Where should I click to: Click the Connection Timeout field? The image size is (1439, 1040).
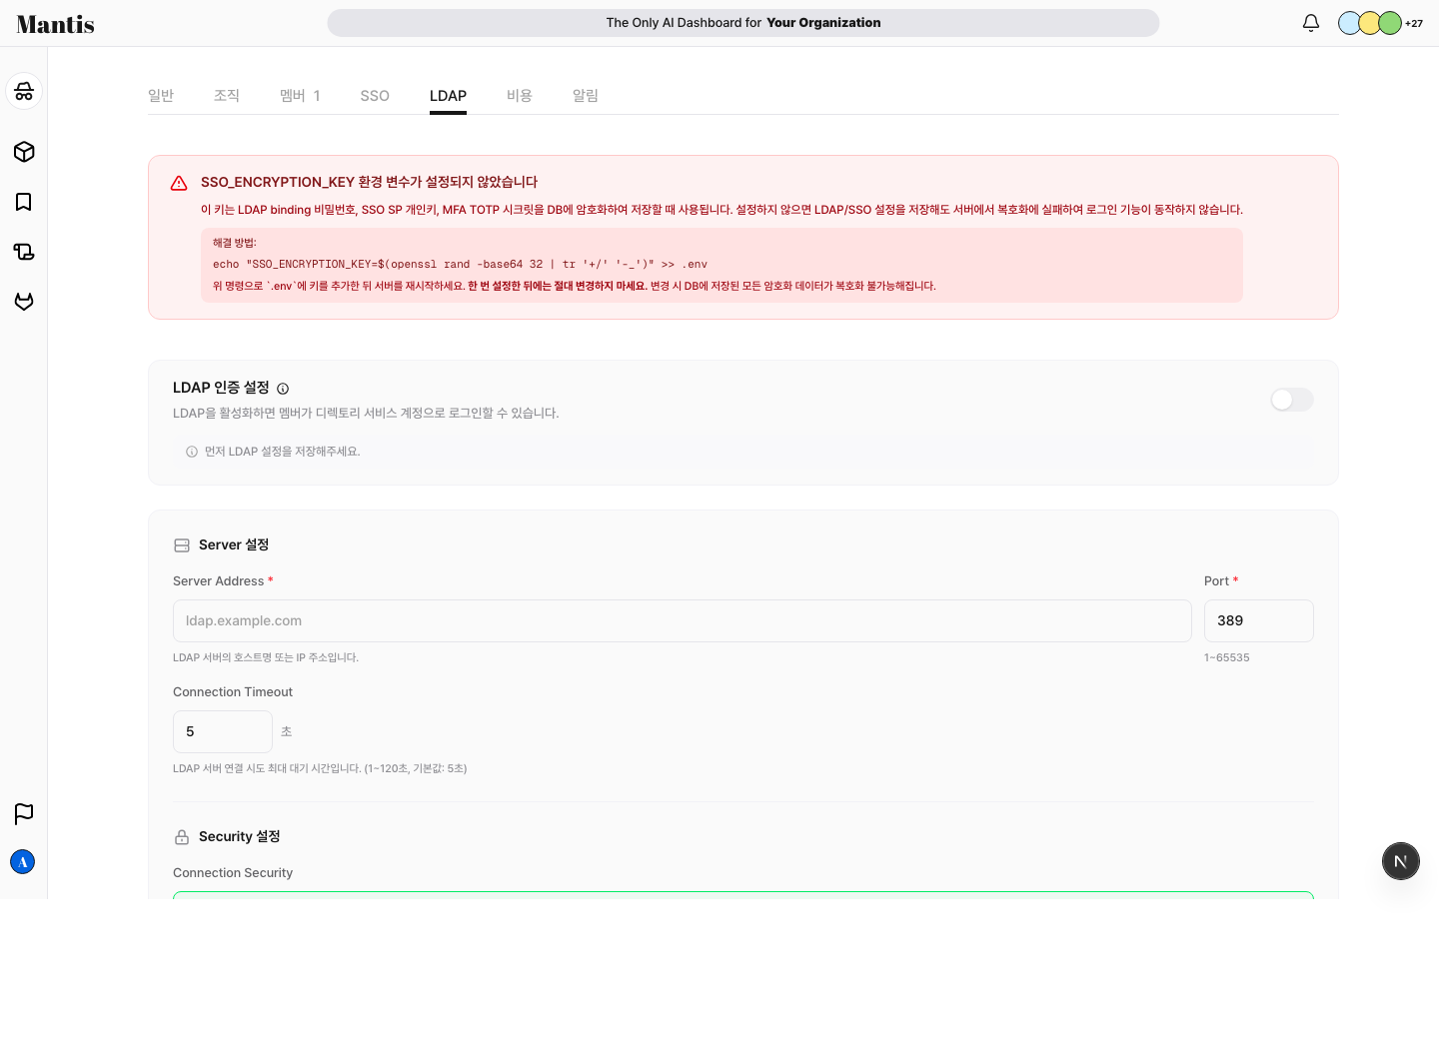click(223, 731)
